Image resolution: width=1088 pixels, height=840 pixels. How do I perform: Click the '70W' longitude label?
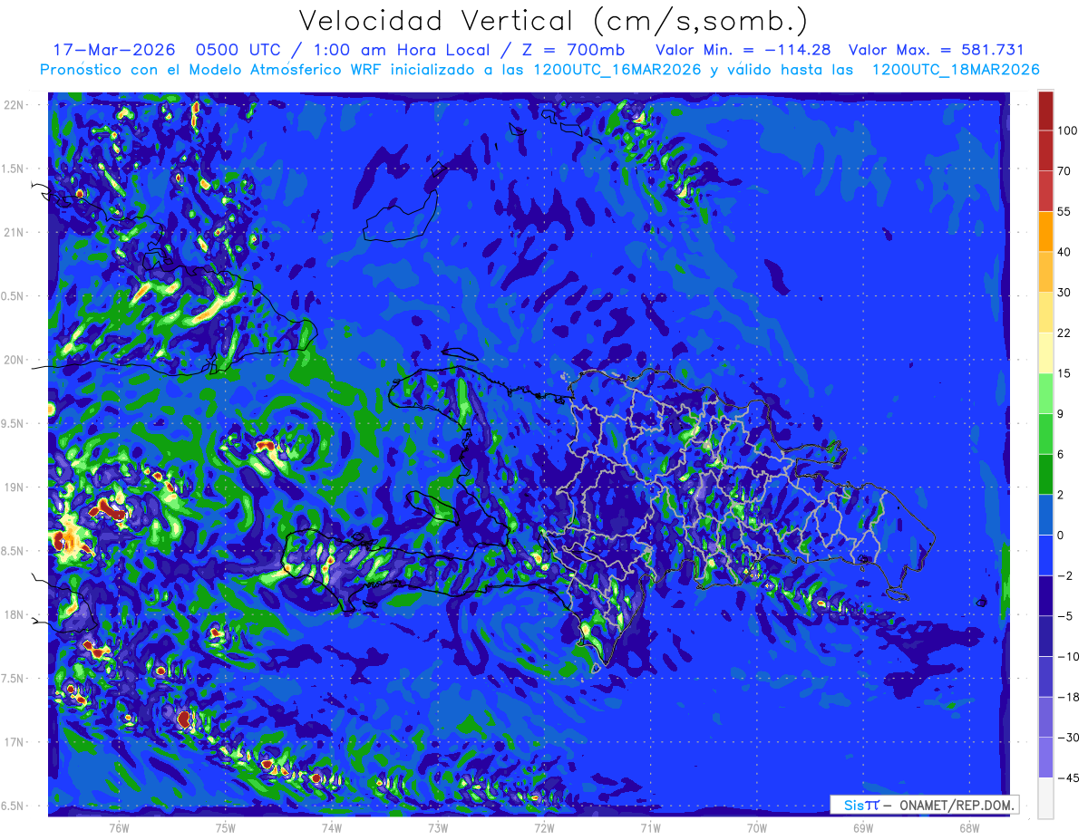[x=756, y=828]
